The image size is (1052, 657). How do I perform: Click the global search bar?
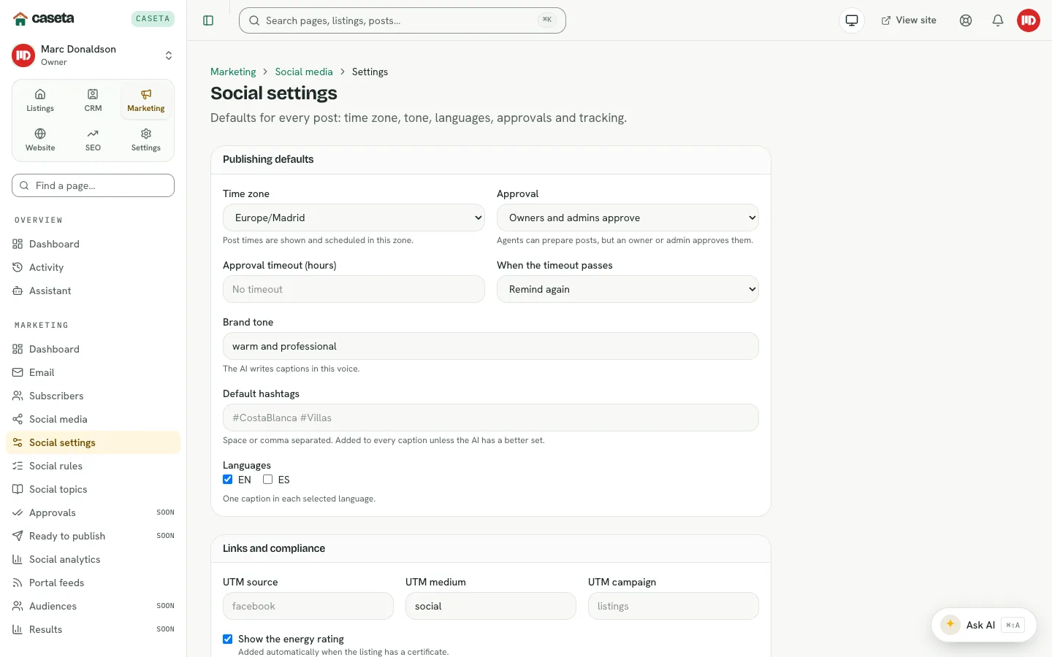click(403, 20)
